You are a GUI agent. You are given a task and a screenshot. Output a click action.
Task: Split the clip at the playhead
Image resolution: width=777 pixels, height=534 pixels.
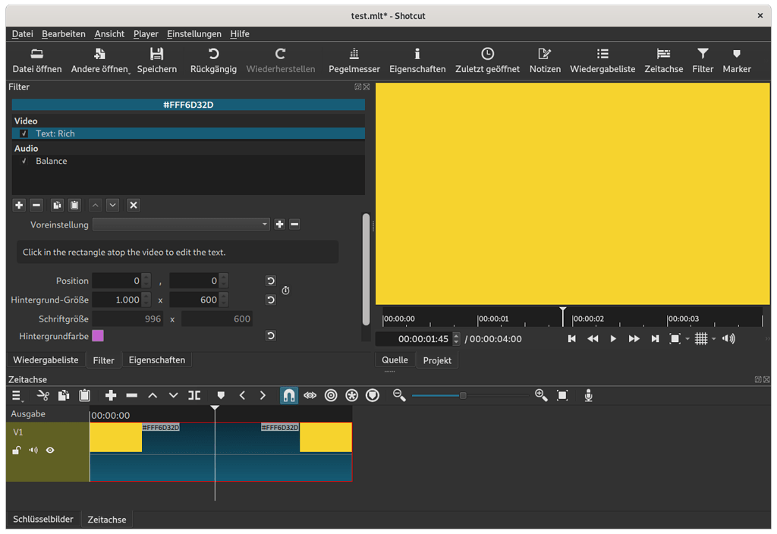click(194, 395)
